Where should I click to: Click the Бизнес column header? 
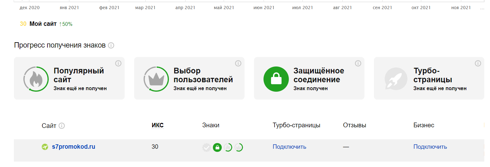(x=424, y=125)
